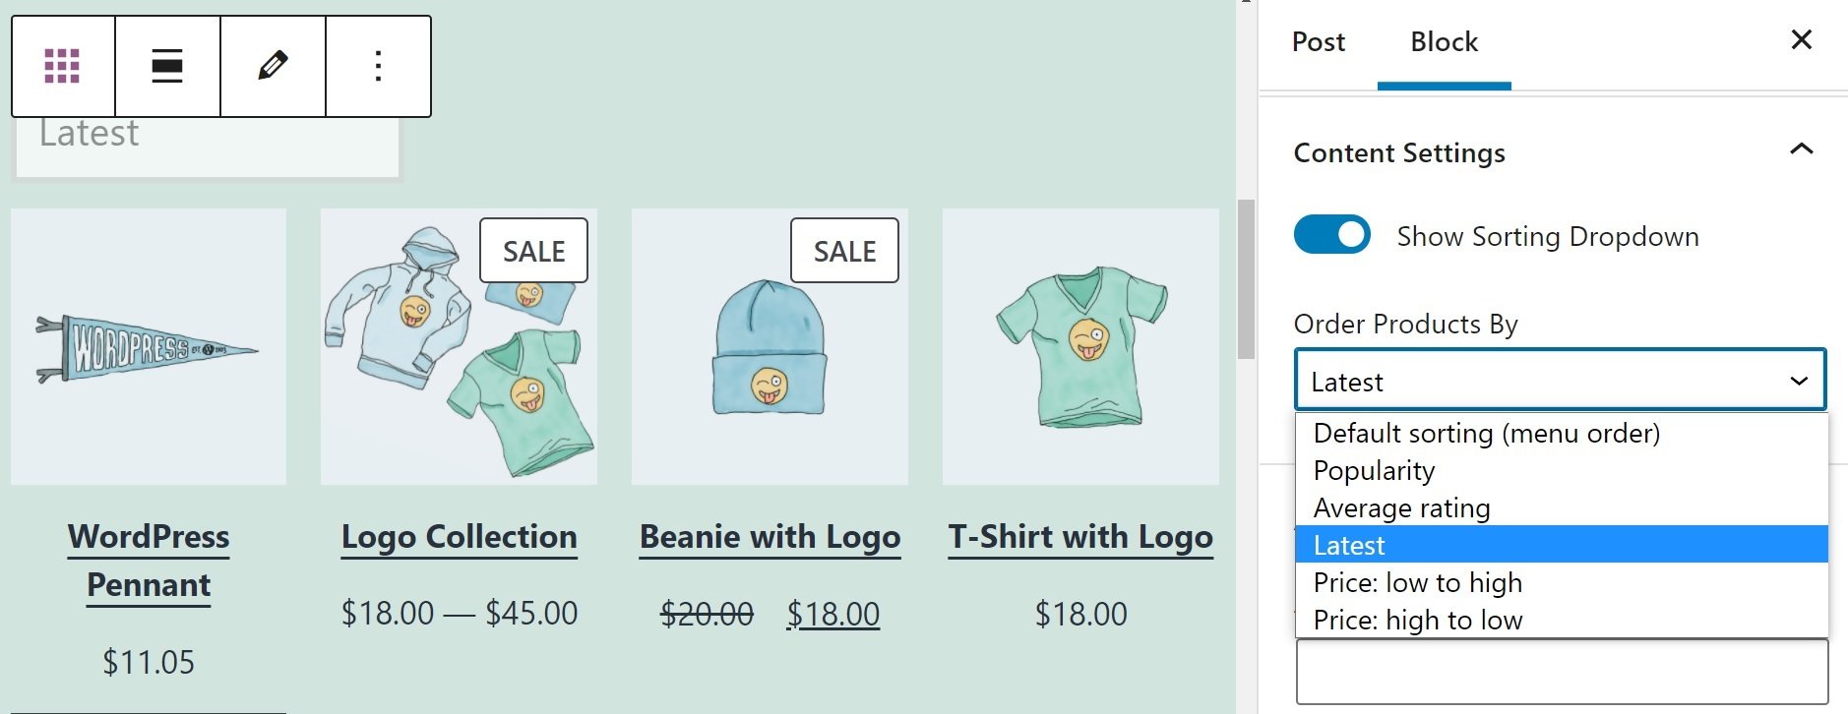Screen dimensions: 1848x714
Task: Collapse the Content Settings panel
Action: pyautogui.click(x=1801, y=149)
